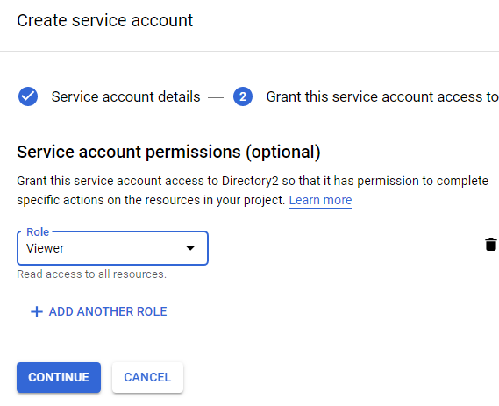The width and height of the screenshot is (499, 406).
Task: Open the Role combo box
Action: pyautogui.click(x=112, y=248)
